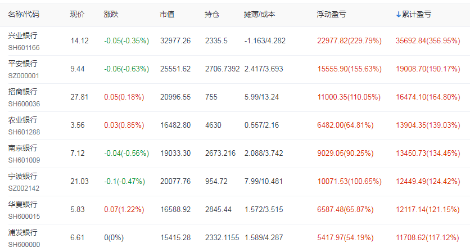470x252 pixels.
Task: Click price 9.44 for 平安银行
Action: pyautogui.click(x=78, y=69)
